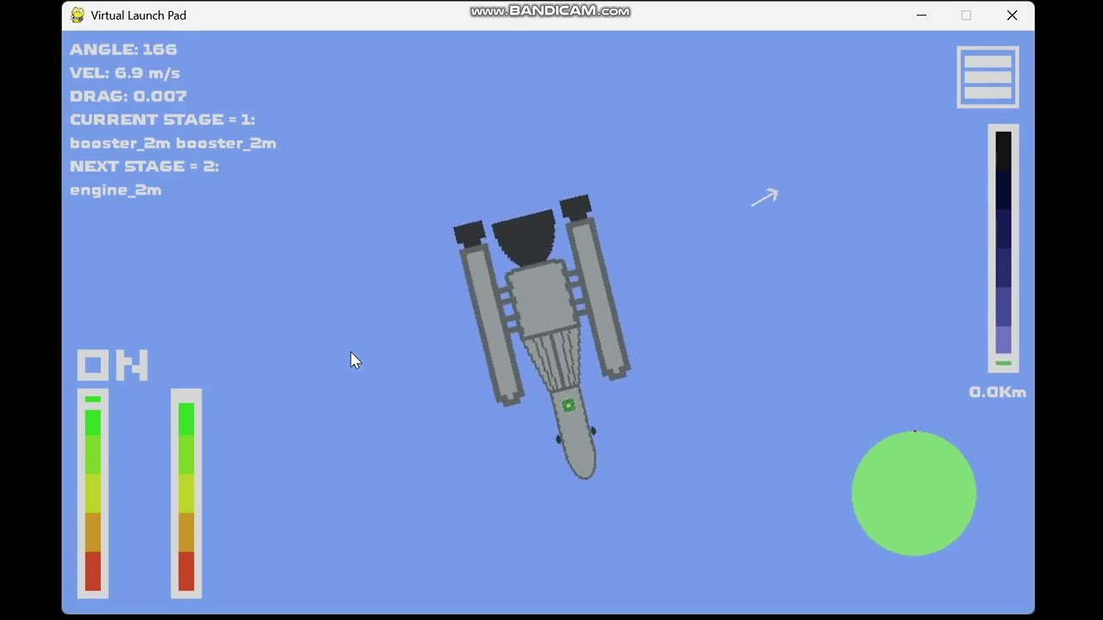Click the altitude gauge bar
Image resolution: width=1103 pixels, height=620 pixels.
[x=1003, y=249]
